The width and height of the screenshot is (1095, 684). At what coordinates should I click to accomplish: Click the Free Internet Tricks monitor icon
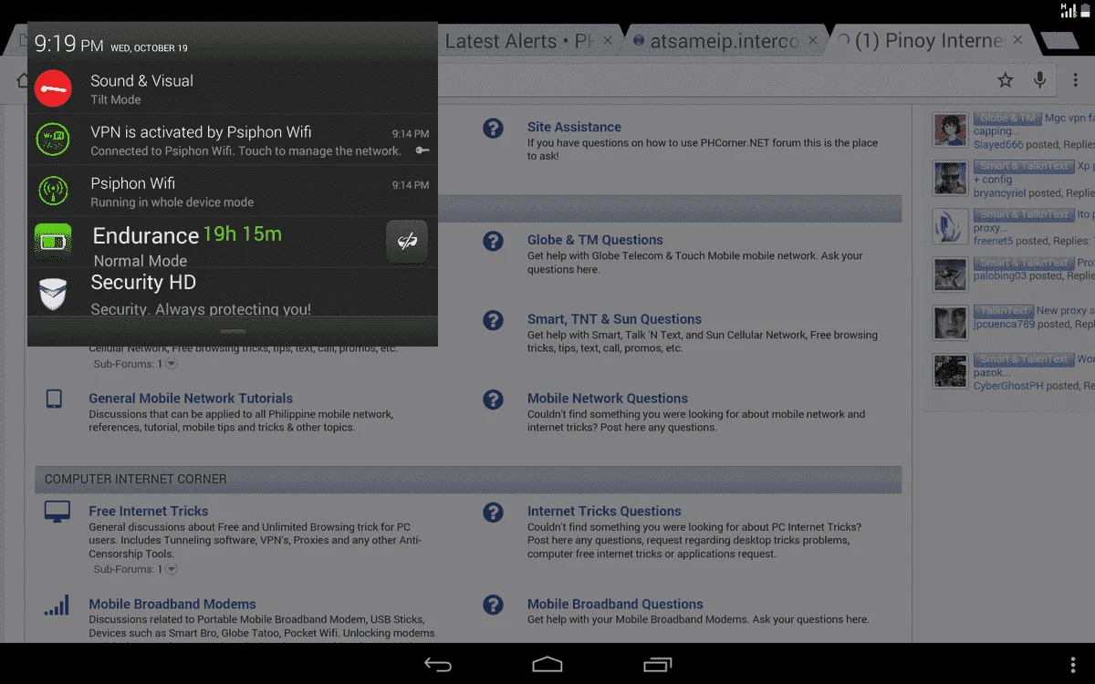pos(57,512)
